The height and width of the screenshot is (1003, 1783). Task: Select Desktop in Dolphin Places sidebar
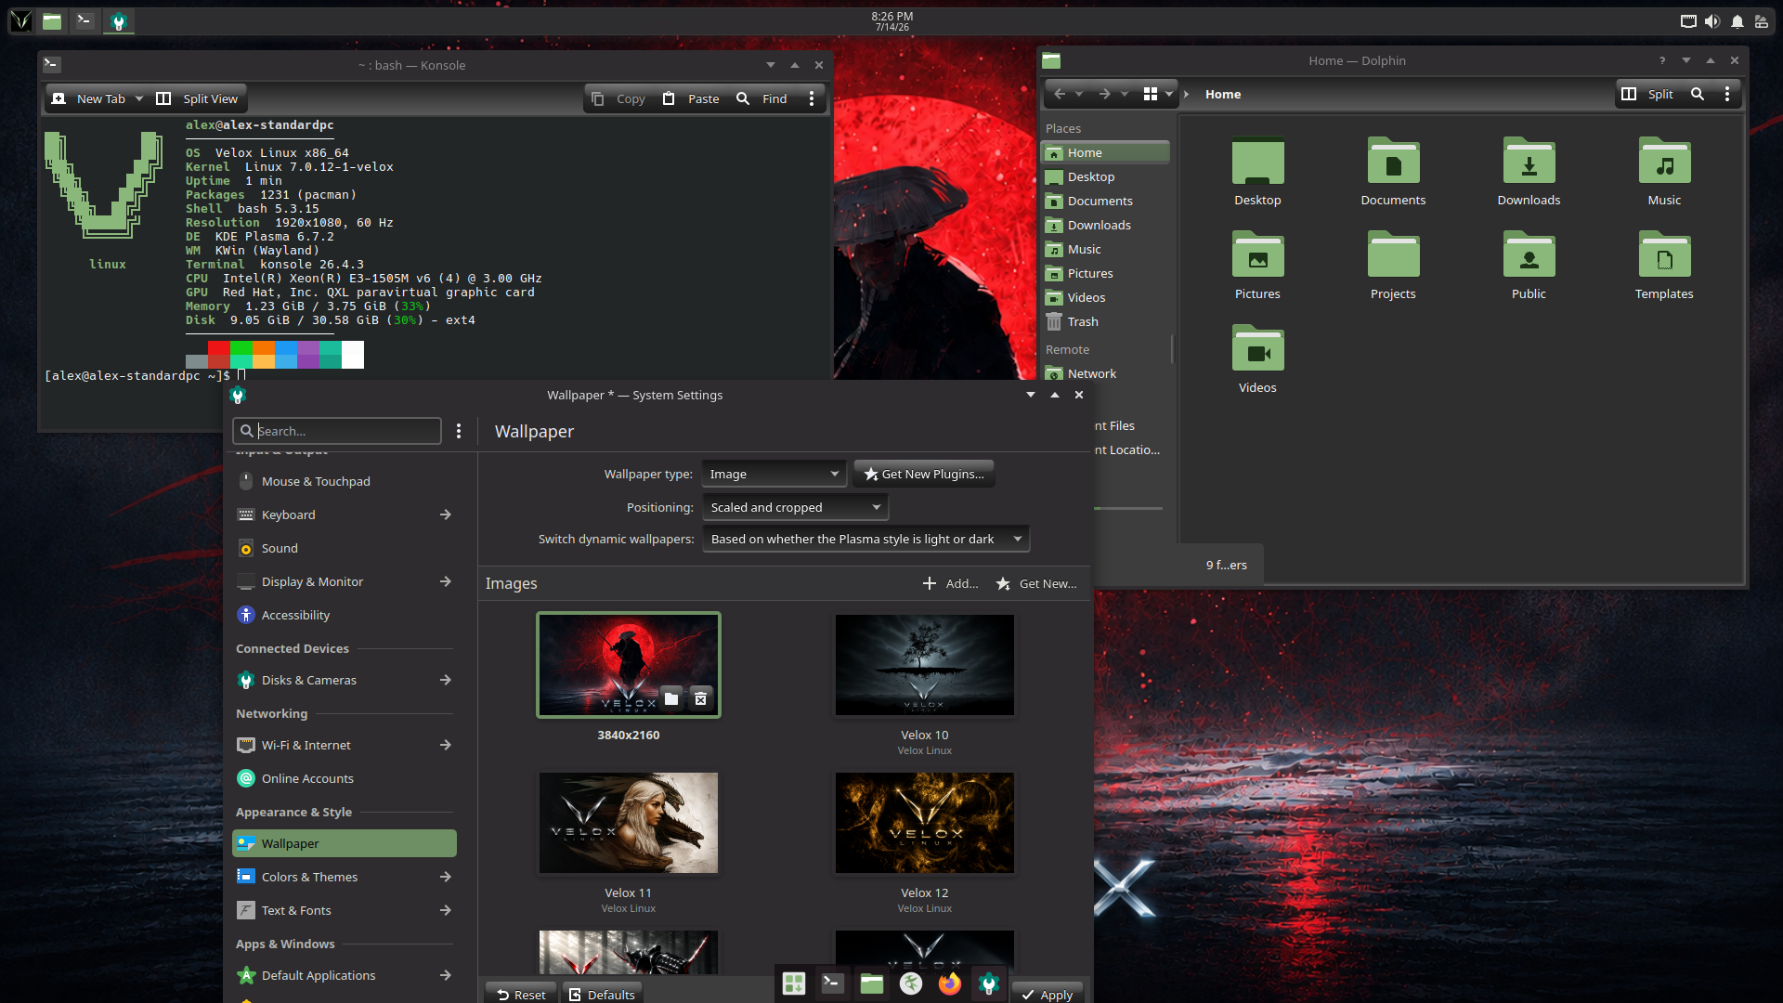(x=1105, y=176)
